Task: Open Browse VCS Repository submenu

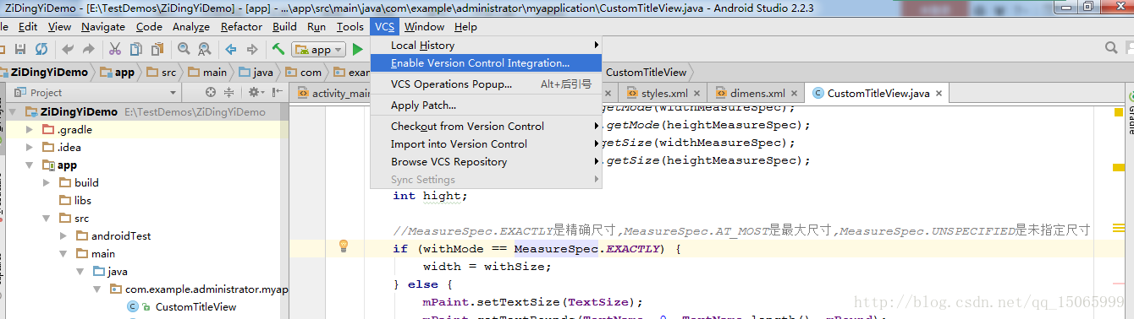Action: click(486, 162)
